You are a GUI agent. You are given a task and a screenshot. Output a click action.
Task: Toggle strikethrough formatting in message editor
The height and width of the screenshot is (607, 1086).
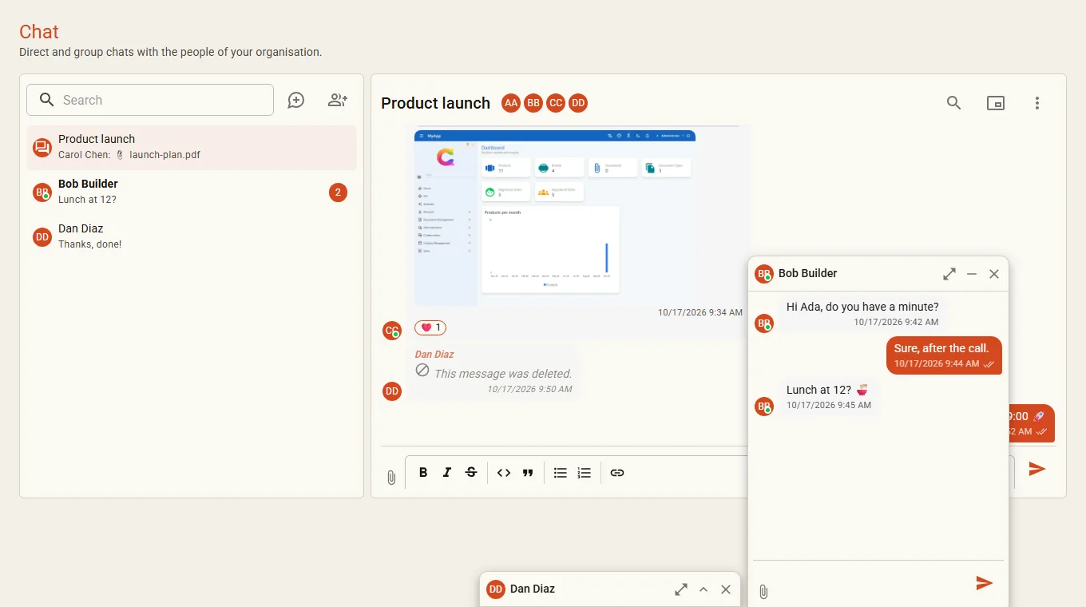[471, 473]
